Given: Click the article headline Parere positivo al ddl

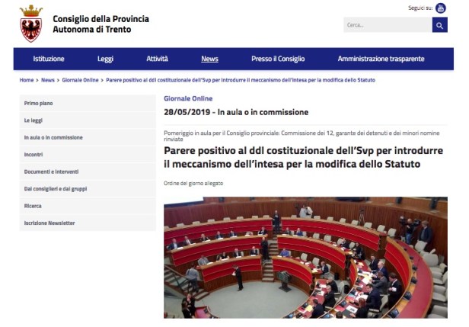Looking at the screenshot, I should [303, 157].
